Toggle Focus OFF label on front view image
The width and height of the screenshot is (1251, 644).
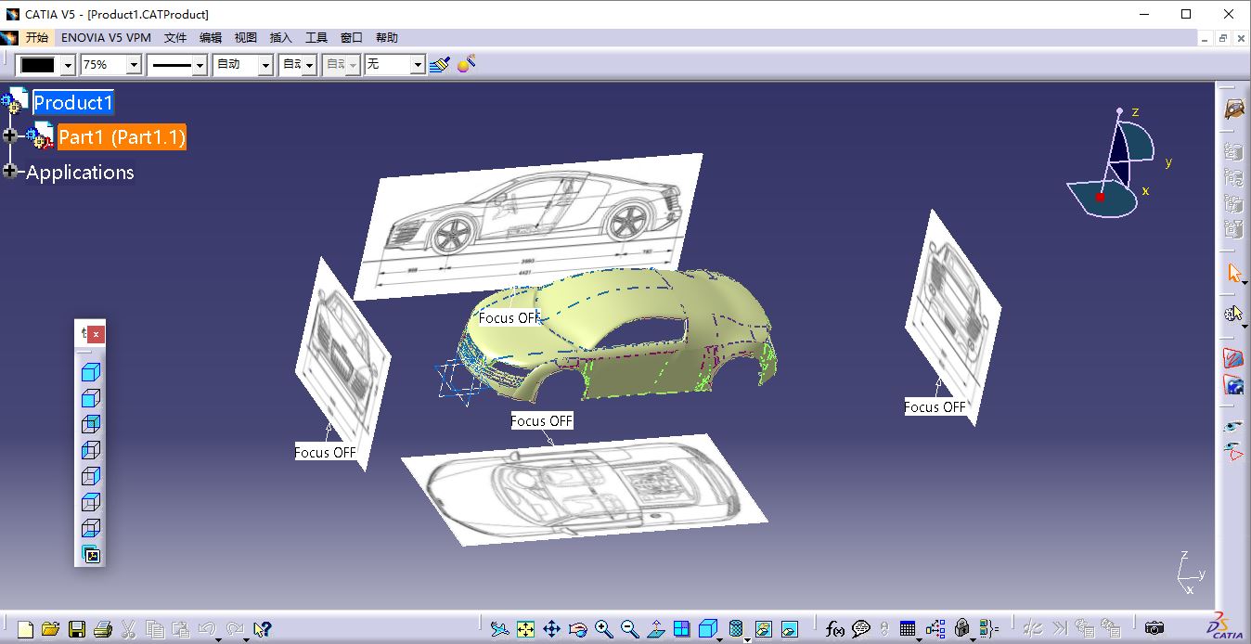pos(326,453)
